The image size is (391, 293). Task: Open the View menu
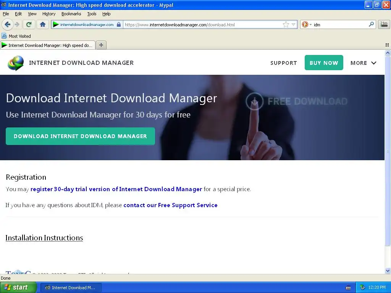tap(32, 14)
